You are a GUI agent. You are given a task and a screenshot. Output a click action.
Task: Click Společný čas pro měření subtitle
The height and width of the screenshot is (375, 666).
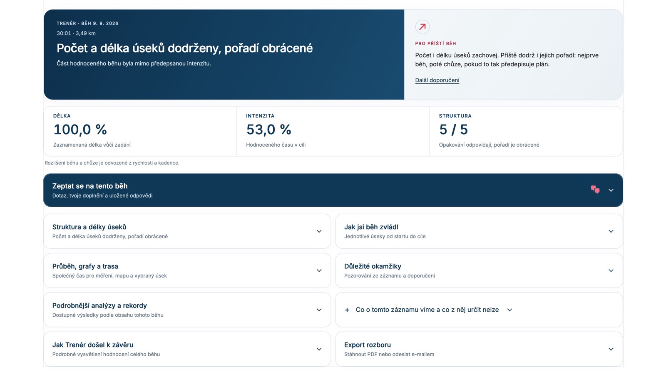tap(109, 276)
